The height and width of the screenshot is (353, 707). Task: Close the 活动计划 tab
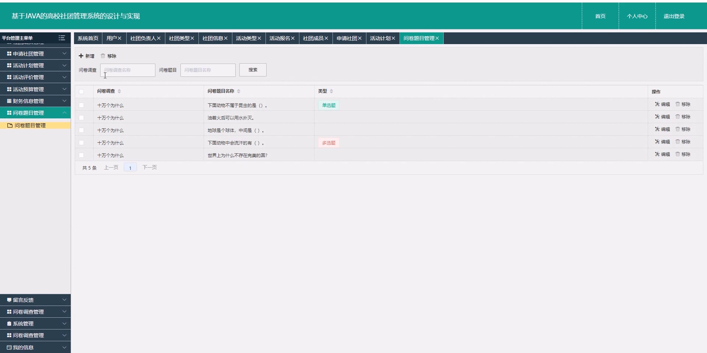tap(393, 38)
